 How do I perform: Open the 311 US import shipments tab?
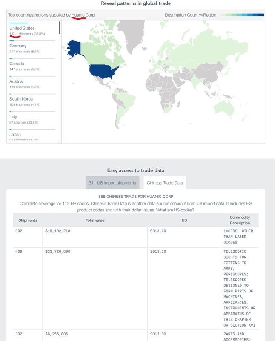coord(112,183)
